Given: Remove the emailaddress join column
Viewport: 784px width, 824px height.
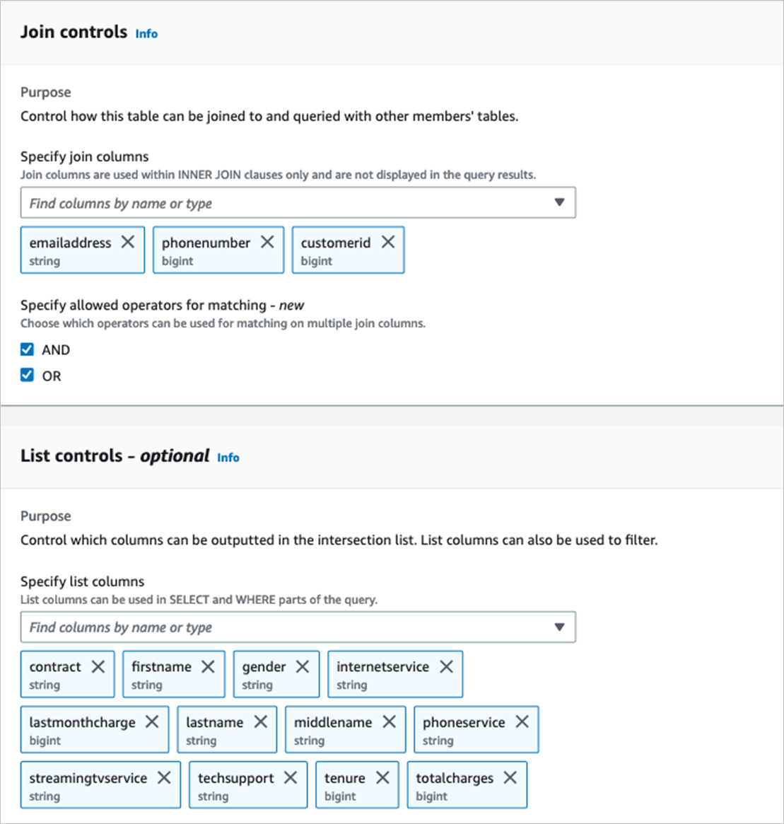Looking at the screenshot, I should point(128,242).
